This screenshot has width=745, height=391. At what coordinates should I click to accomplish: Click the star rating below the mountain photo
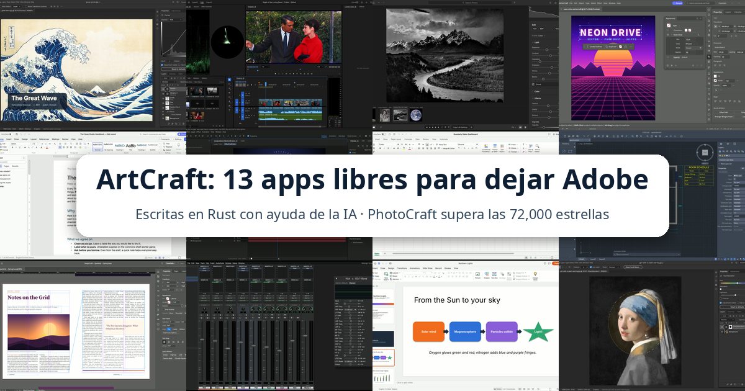(433, 127)
